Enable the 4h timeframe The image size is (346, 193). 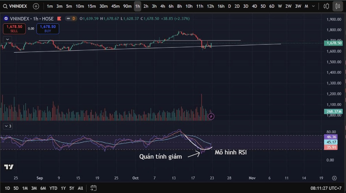163,6
